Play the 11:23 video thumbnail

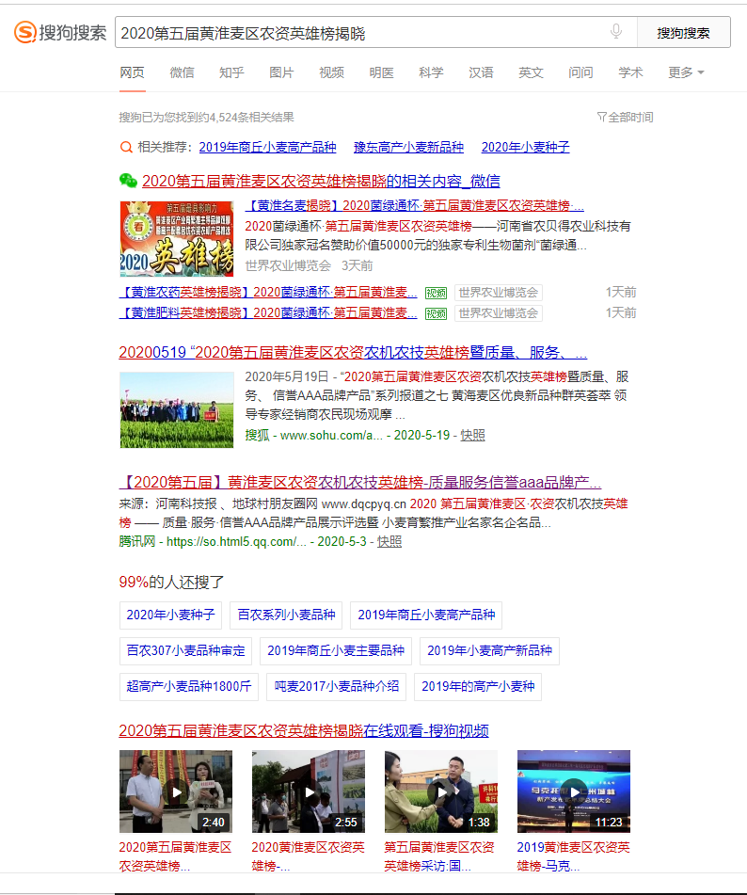(573, 791)
